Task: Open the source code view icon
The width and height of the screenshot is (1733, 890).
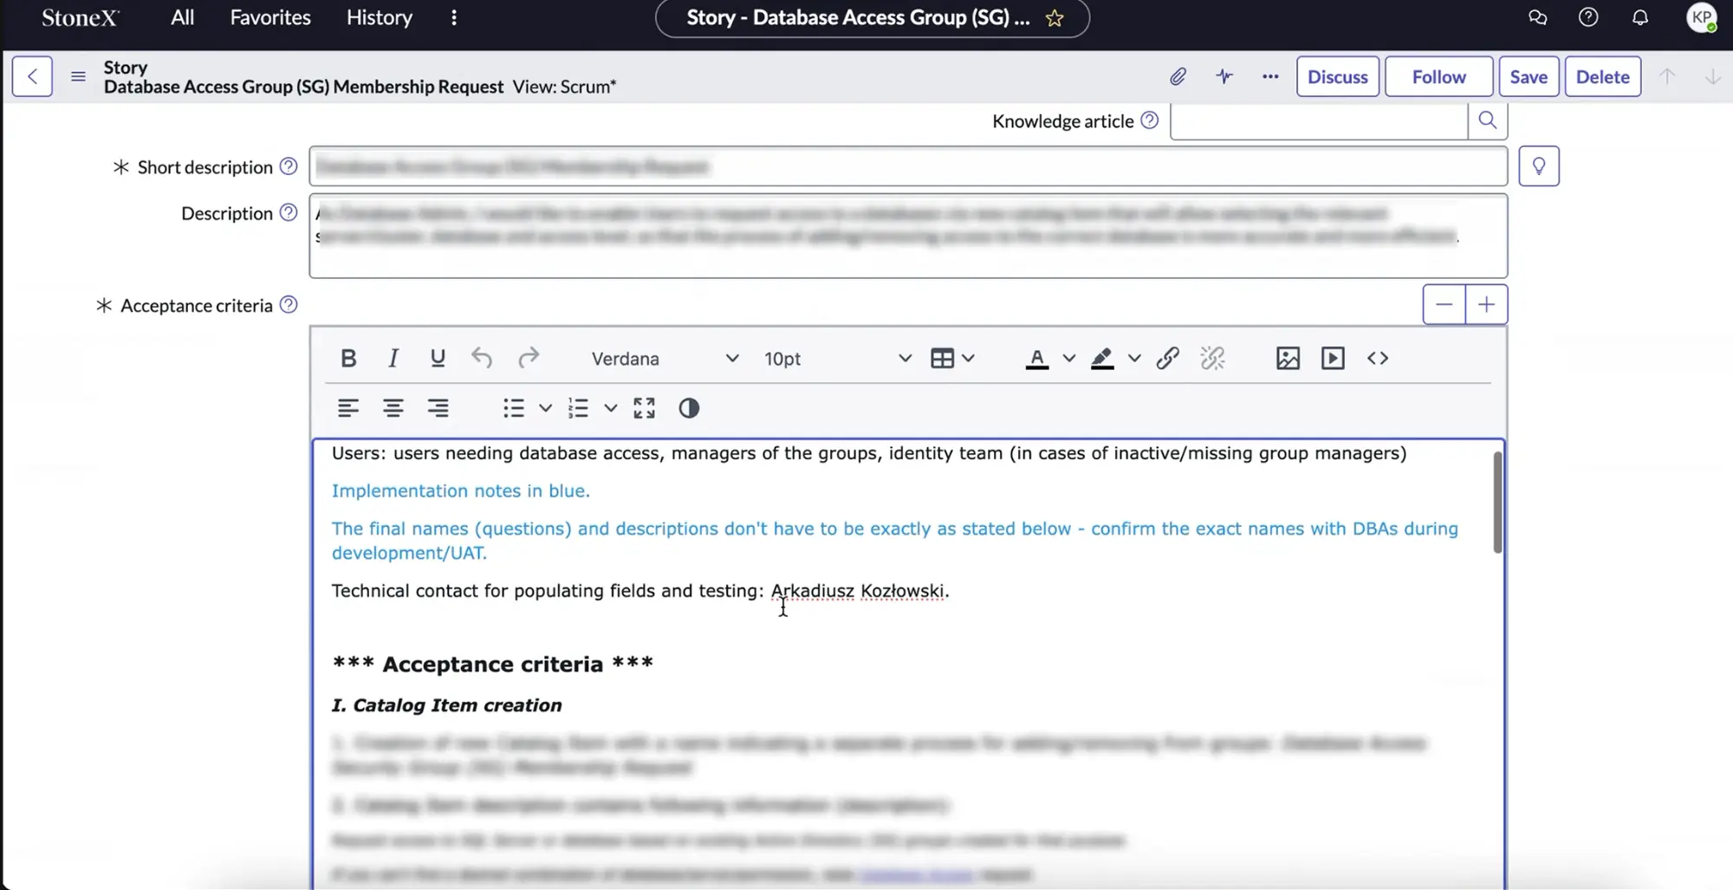Action: (x=1378, y=358)
